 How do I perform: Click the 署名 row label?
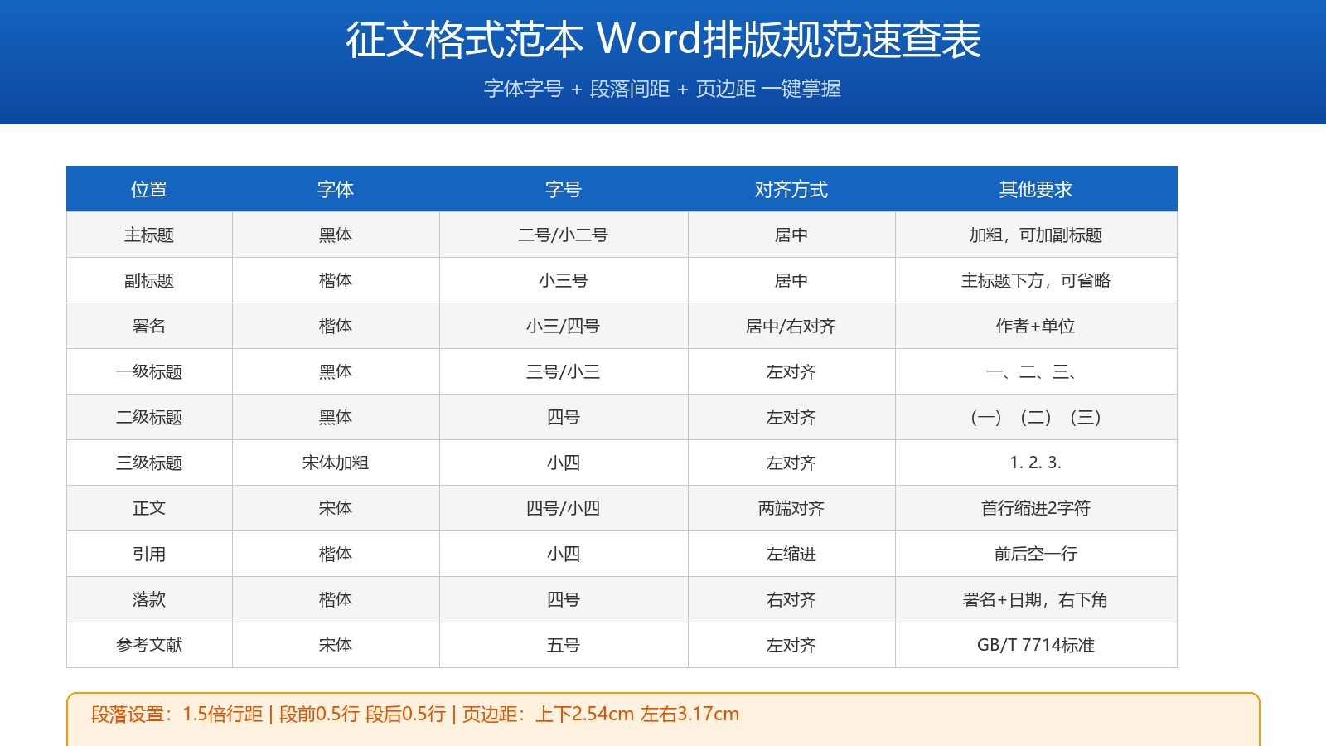coord(149,326)
